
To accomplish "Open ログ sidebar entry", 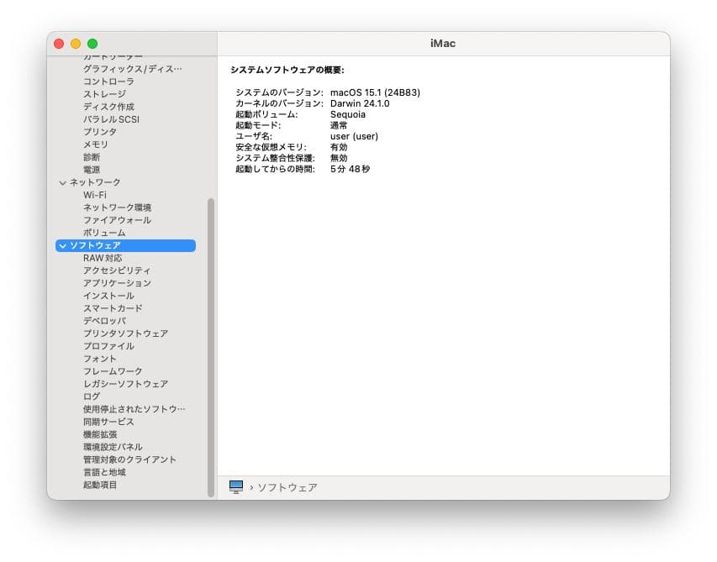I will (92, 397).
